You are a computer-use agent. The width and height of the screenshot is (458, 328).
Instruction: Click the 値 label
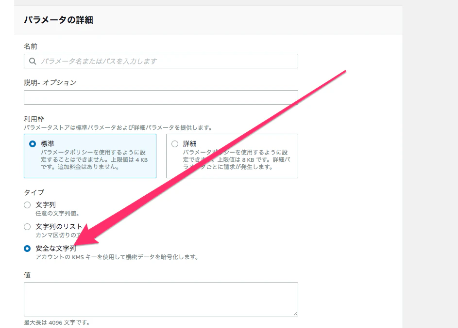pyautogui.click(x=27, y=275)
